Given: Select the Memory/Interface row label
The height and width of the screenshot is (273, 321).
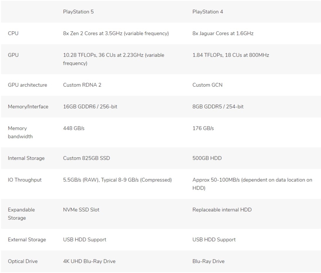Looking at the screenshot, I should tap(28, 107).
